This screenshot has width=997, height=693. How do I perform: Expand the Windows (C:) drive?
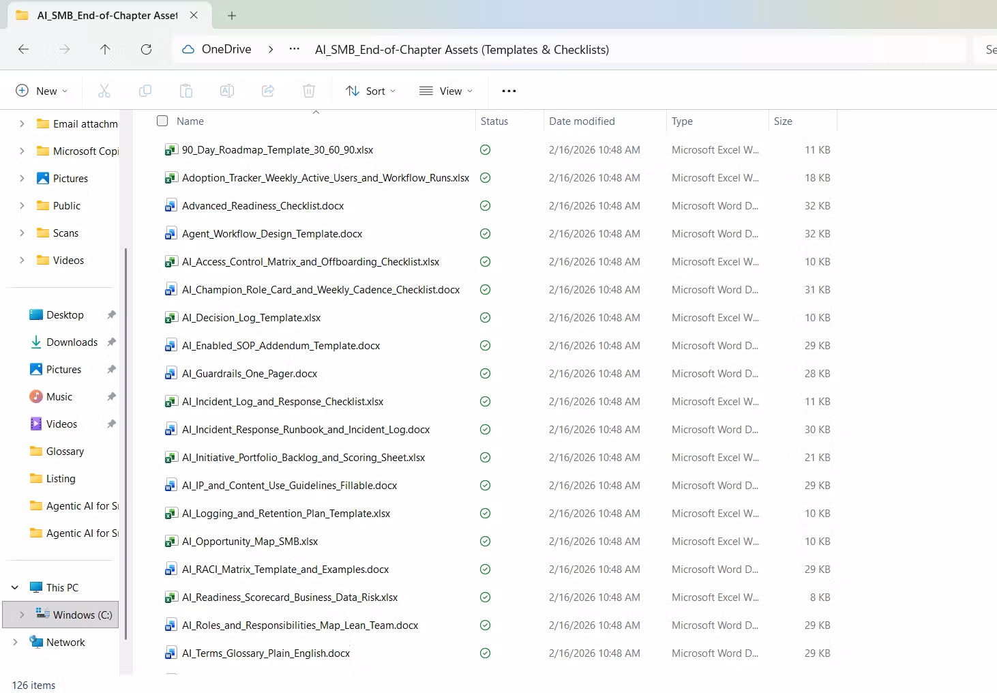coord(22,615)
